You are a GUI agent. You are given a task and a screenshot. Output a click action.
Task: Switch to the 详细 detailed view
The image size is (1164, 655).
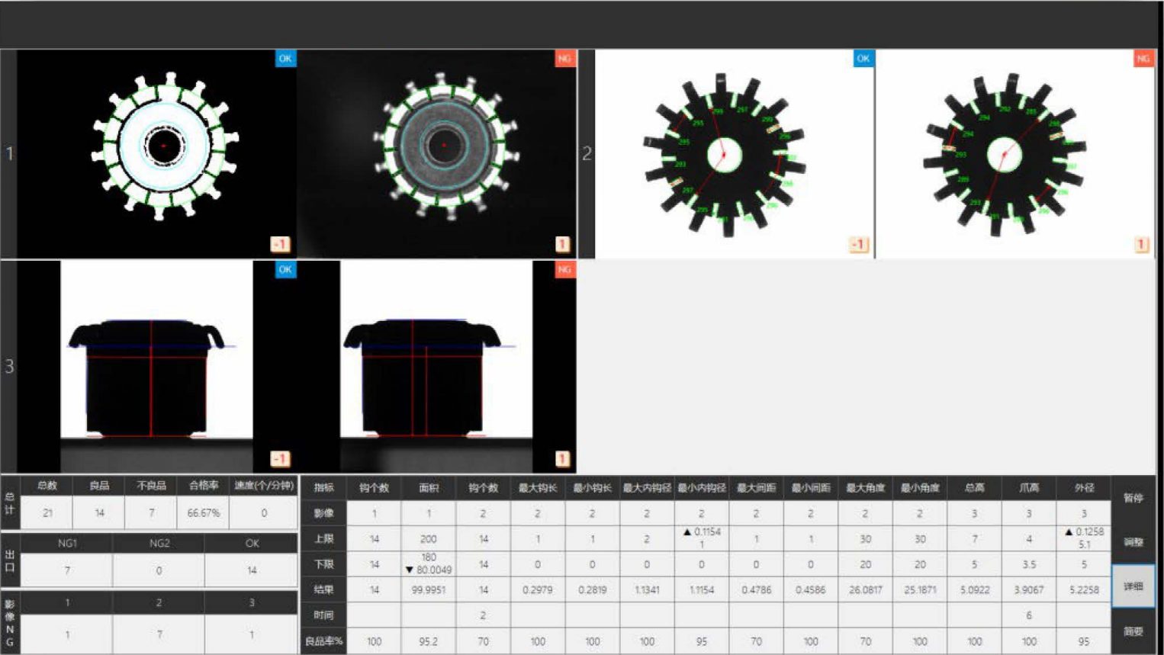point(1133,586)
